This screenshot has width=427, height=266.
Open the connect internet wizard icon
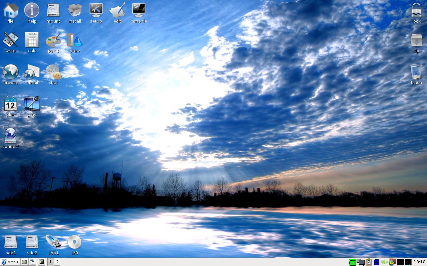11,136
